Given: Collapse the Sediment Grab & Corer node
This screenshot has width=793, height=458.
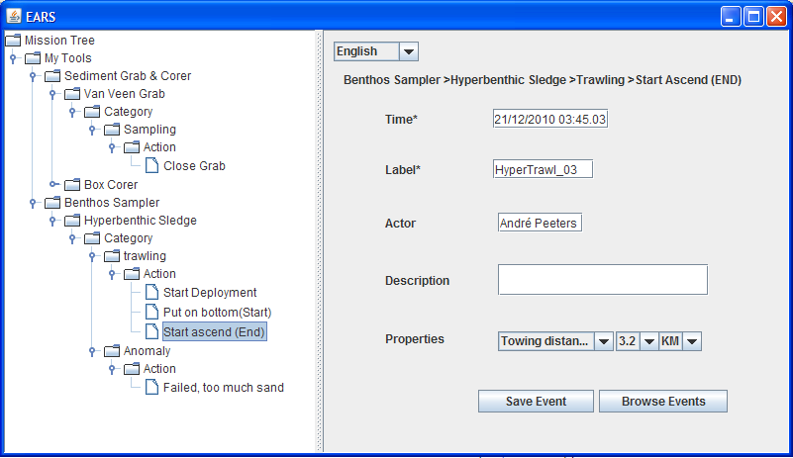Looking at the screenshot, I should pos(33,76).
